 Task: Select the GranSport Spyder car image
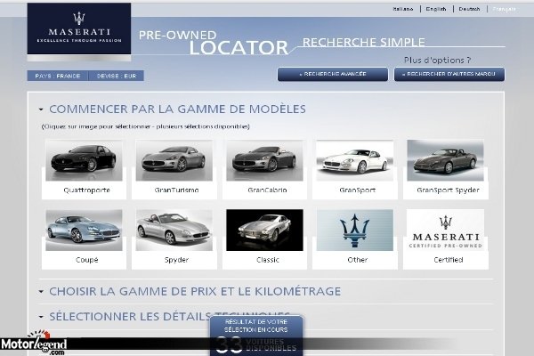point(446,160)
